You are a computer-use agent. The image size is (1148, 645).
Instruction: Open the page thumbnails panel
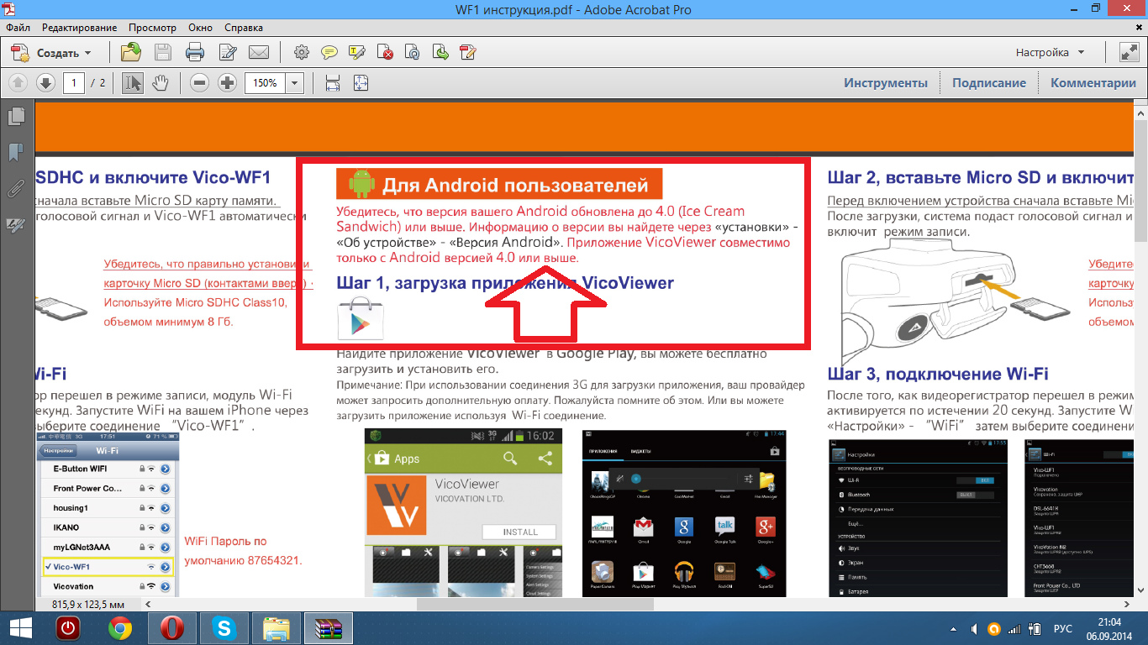[16, 117]
